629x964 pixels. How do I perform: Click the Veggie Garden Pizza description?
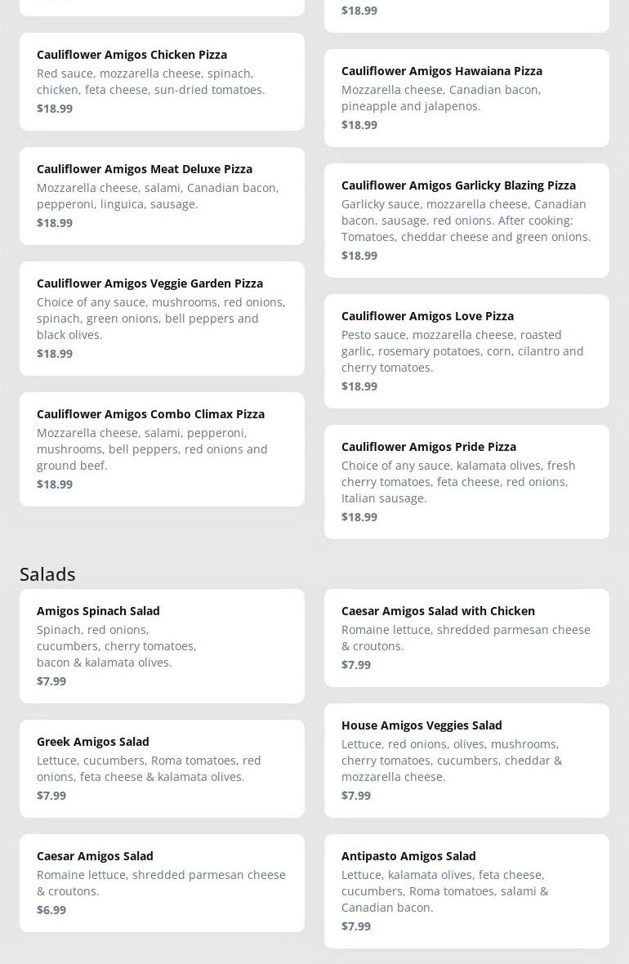click(x=161, y=319)
